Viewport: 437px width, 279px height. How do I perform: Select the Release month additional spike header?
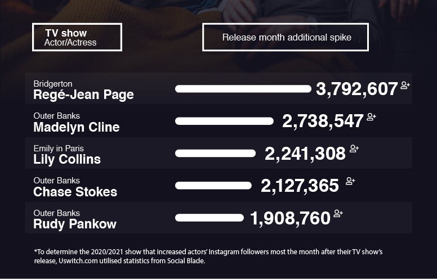[x=286, y=37]
